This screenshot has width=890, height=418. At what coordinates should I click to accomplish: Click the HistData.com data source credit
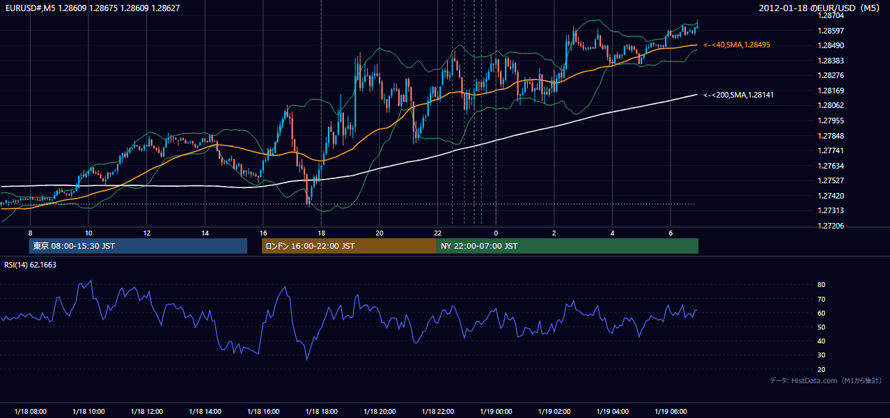[x=826, y=380]
